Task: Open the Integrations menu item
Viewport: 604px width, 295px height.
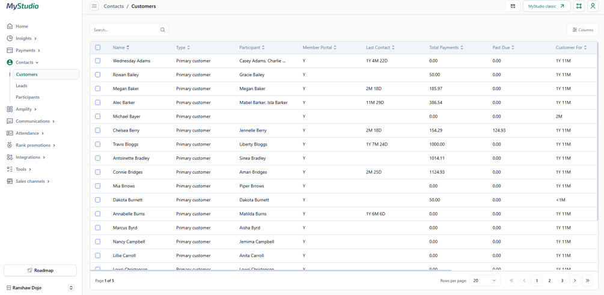Action: coord(28,157)
